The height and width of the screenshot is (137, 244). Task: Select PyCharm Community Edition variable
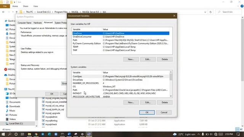pyautogui.click(x=121, y=43)
